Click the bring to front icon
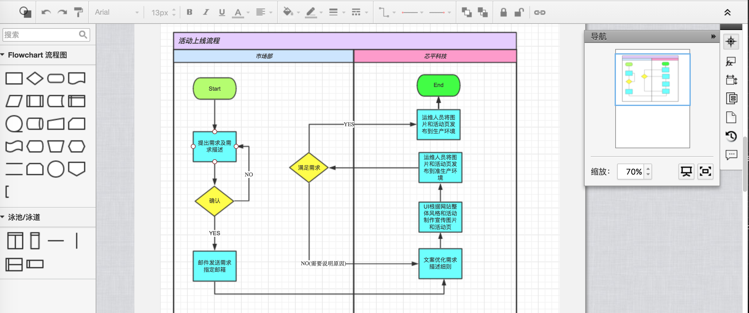749x313 pixels. click(467, 12)
